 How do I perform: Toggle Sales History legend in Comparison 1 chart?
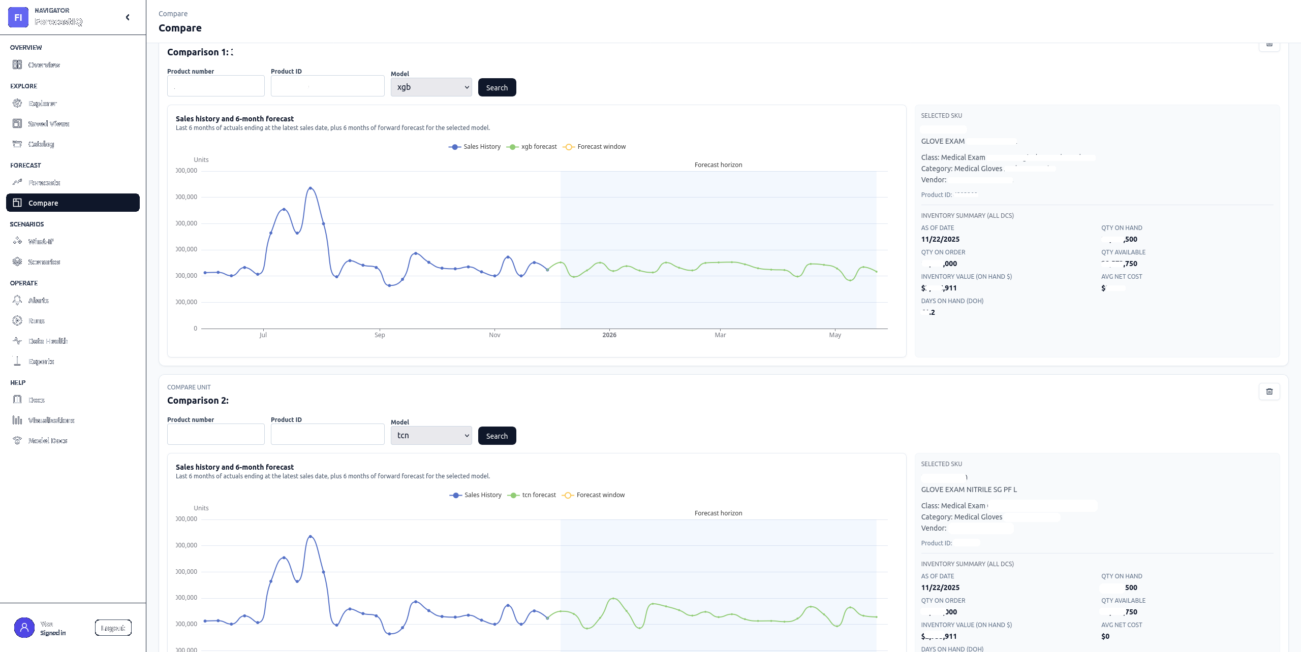pos(475,147)
